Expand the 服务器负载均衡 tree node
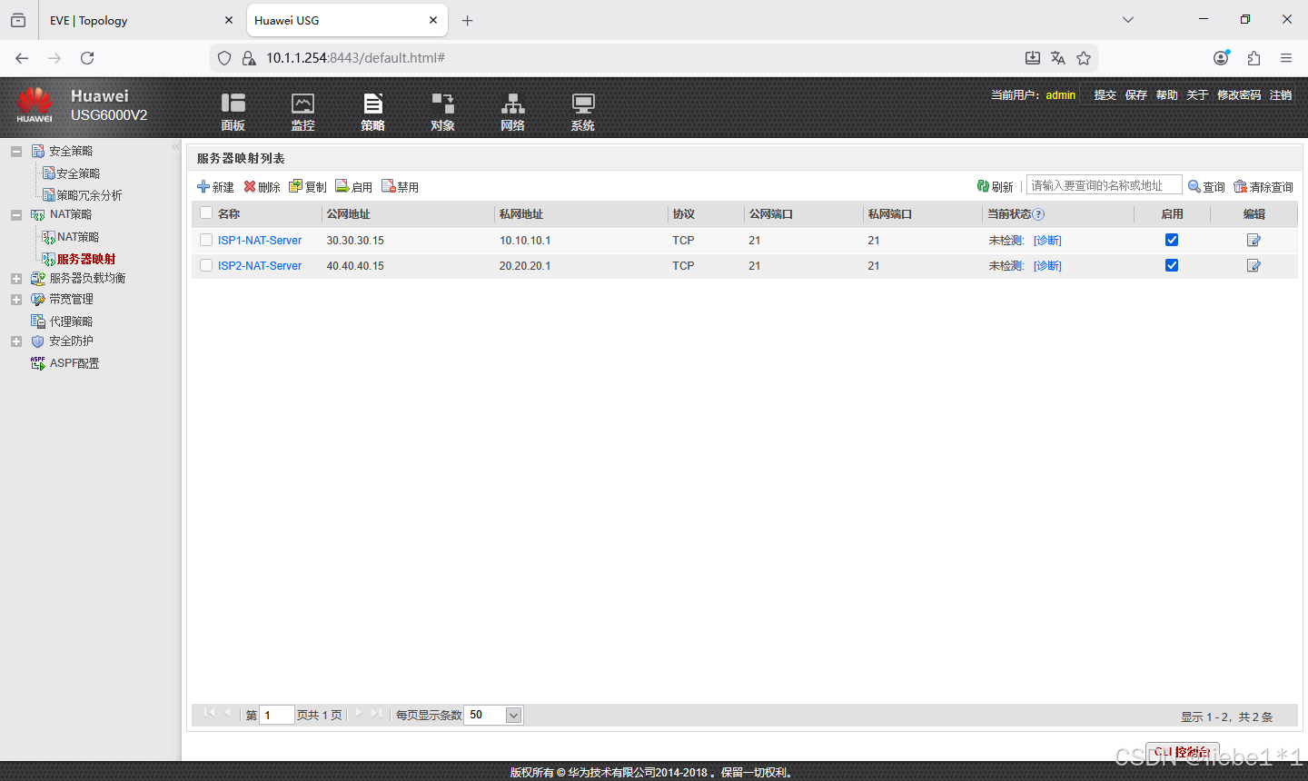1308x781 pixels. (x=16, y=279)
